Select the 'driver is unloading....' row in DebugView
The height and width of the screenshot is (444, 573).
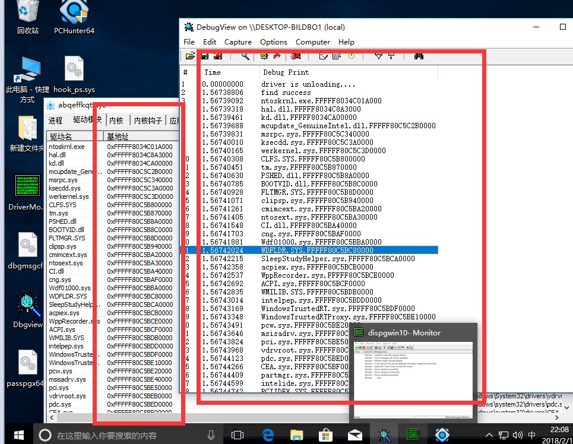click(309, 84)
